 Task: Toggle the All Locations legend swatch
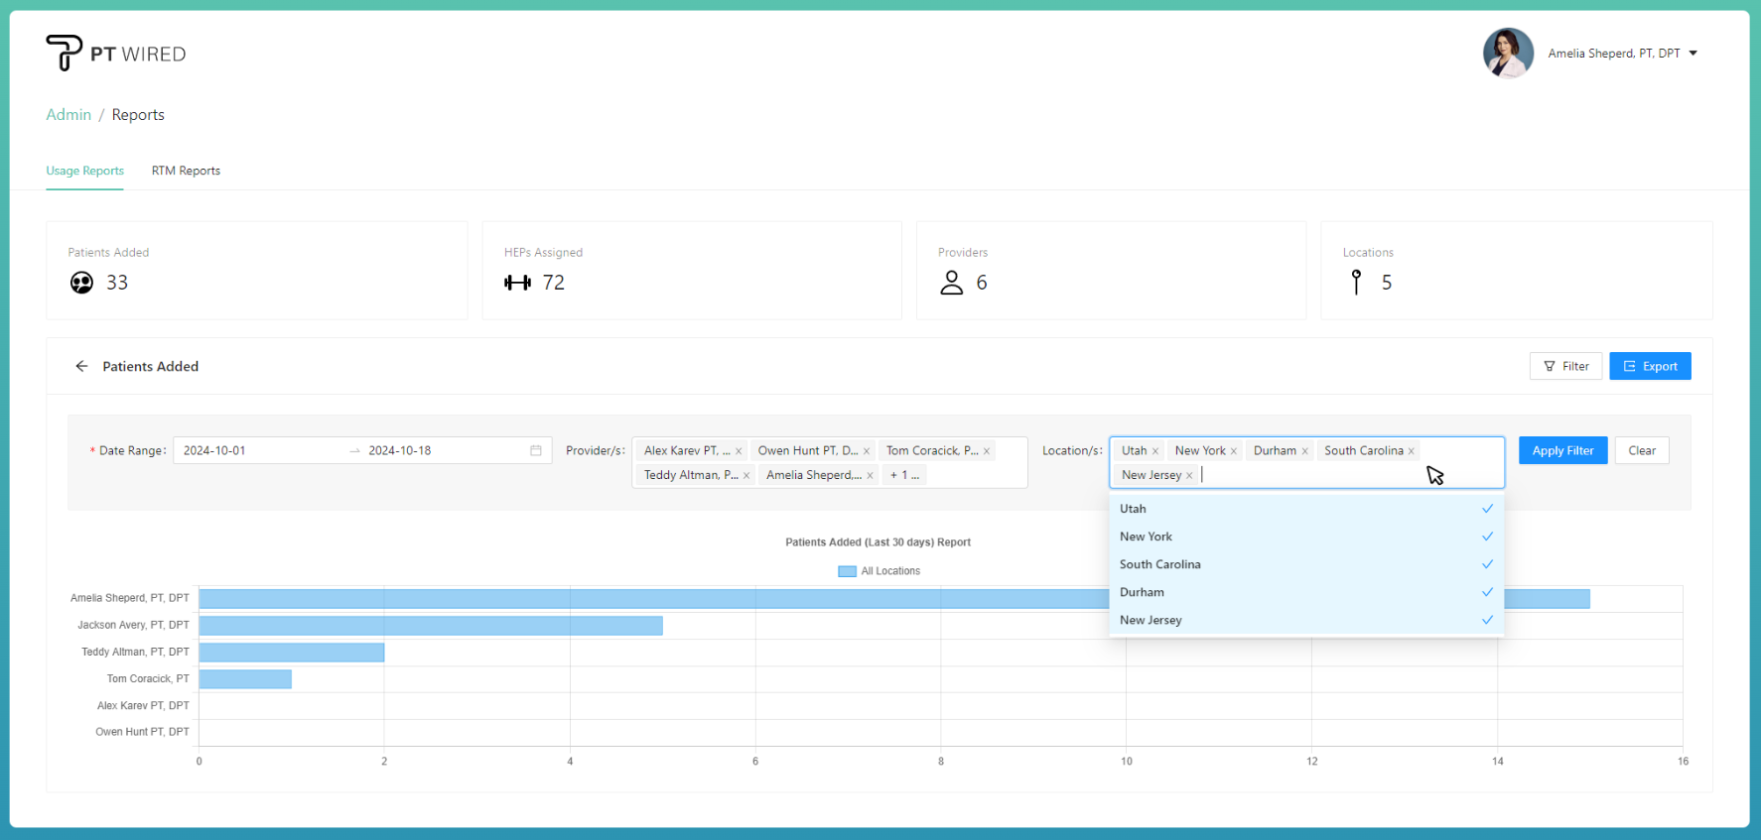click(847, 571)
